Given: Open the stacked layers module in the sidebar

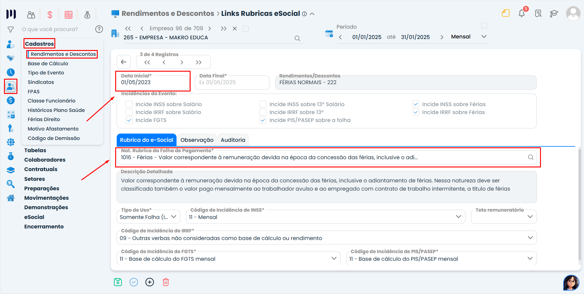Looking at the screenshot, I should tap(11, 170).
